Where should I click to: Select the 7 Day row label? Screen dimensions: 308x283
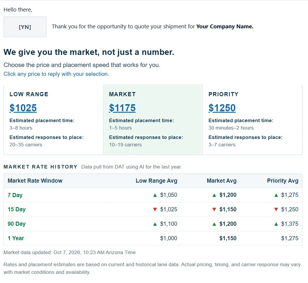[15, 195]
